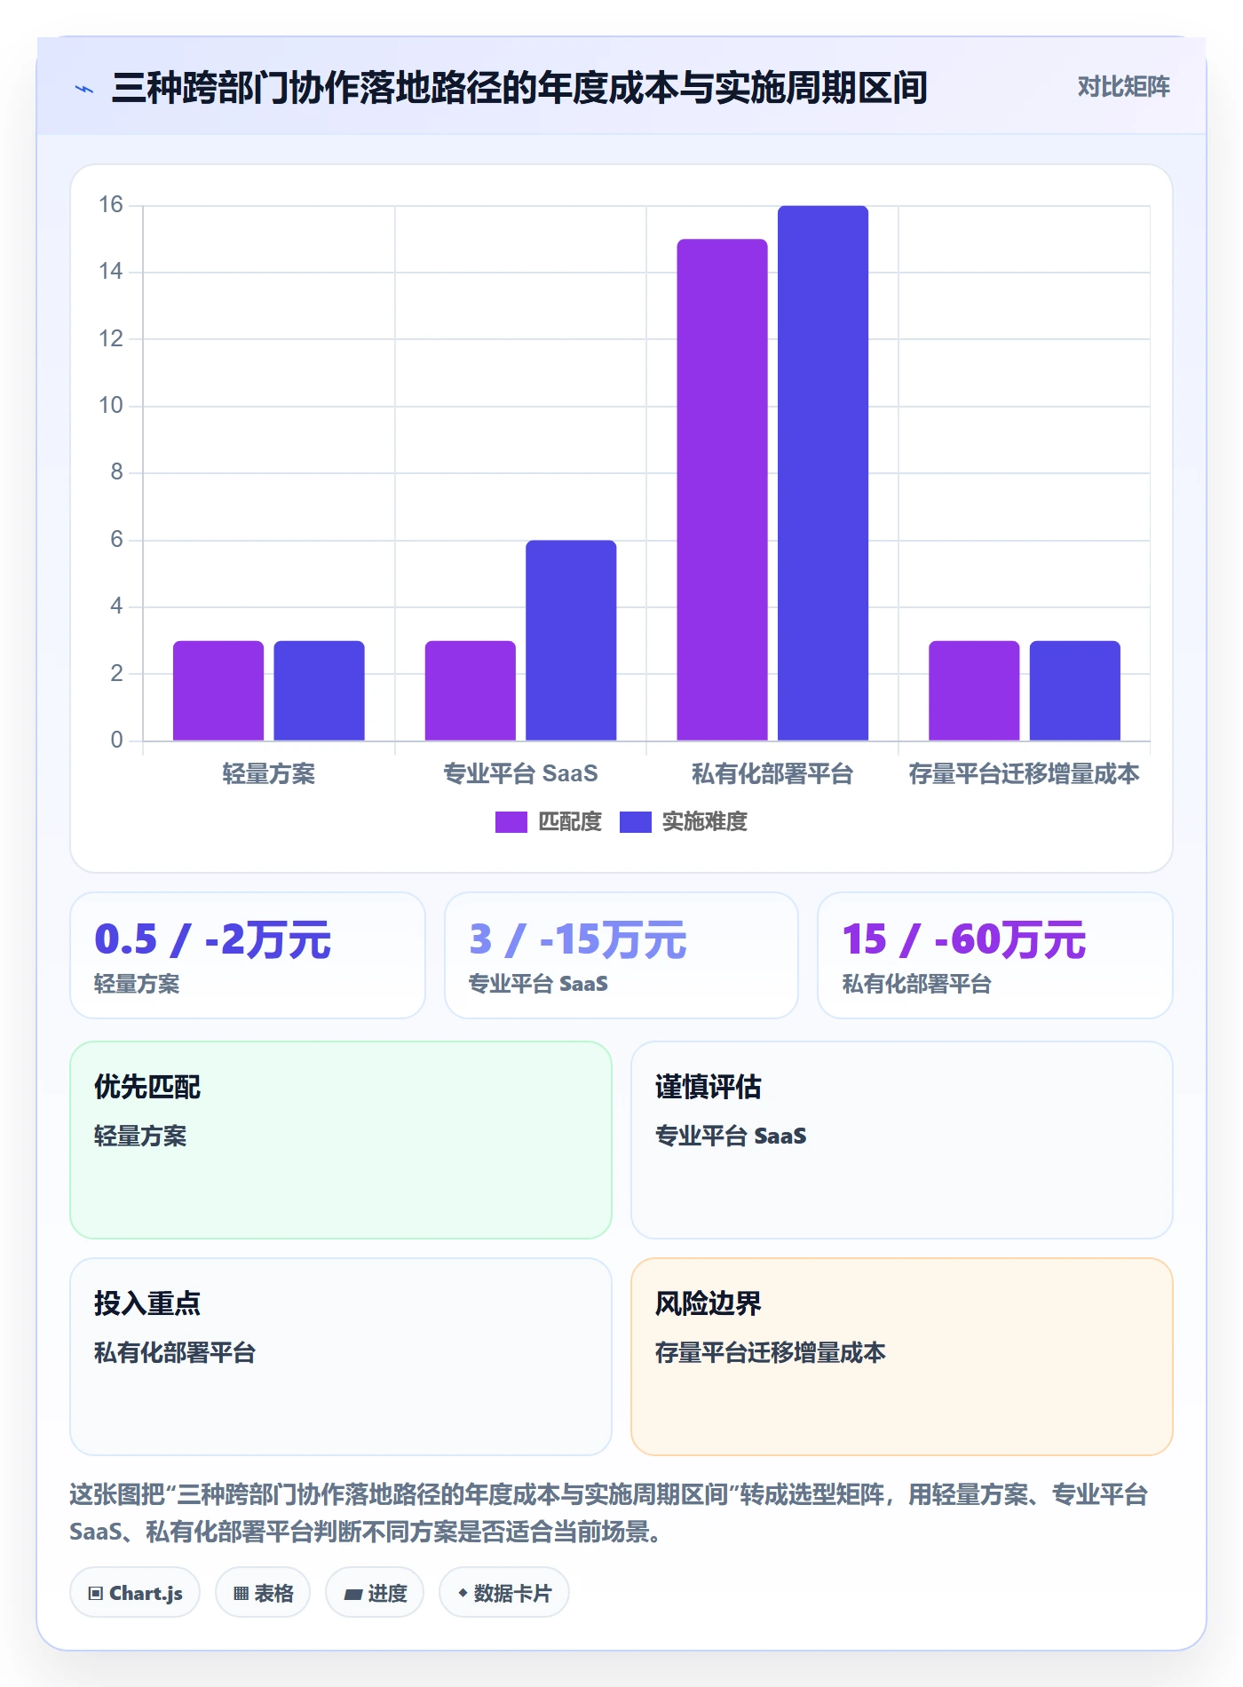Click the y-axis value 10
The height and width of the screenshot is (1687, 1243).
pos(111,406)
